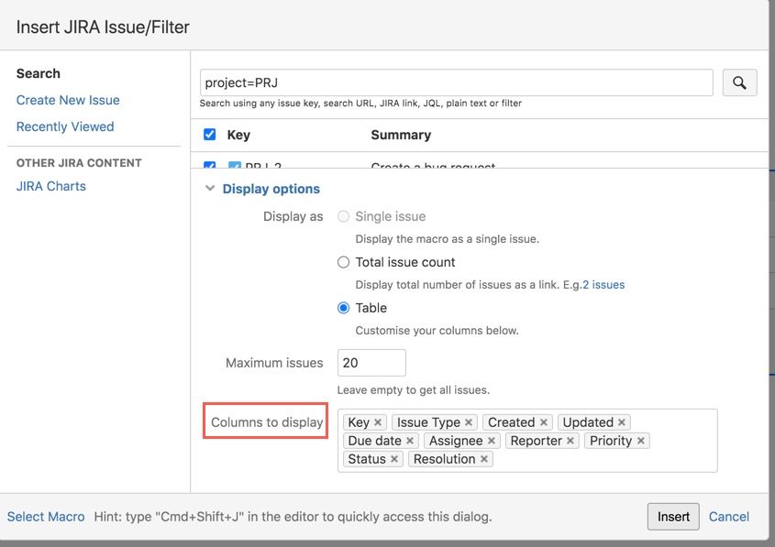Image resolution: width=775 pixels, height=547 pixels.
Task: Follow the '2 issues' example link
Action: click(x=603, y=285)
